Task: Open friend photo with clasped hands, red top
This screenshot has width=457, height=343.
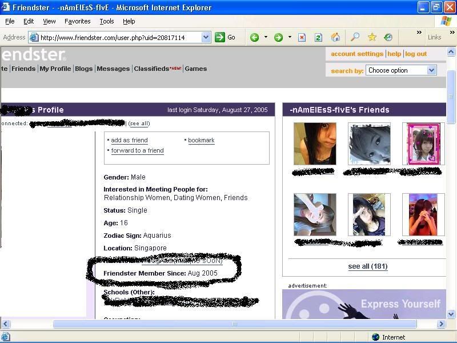Action: click(423, 214)
